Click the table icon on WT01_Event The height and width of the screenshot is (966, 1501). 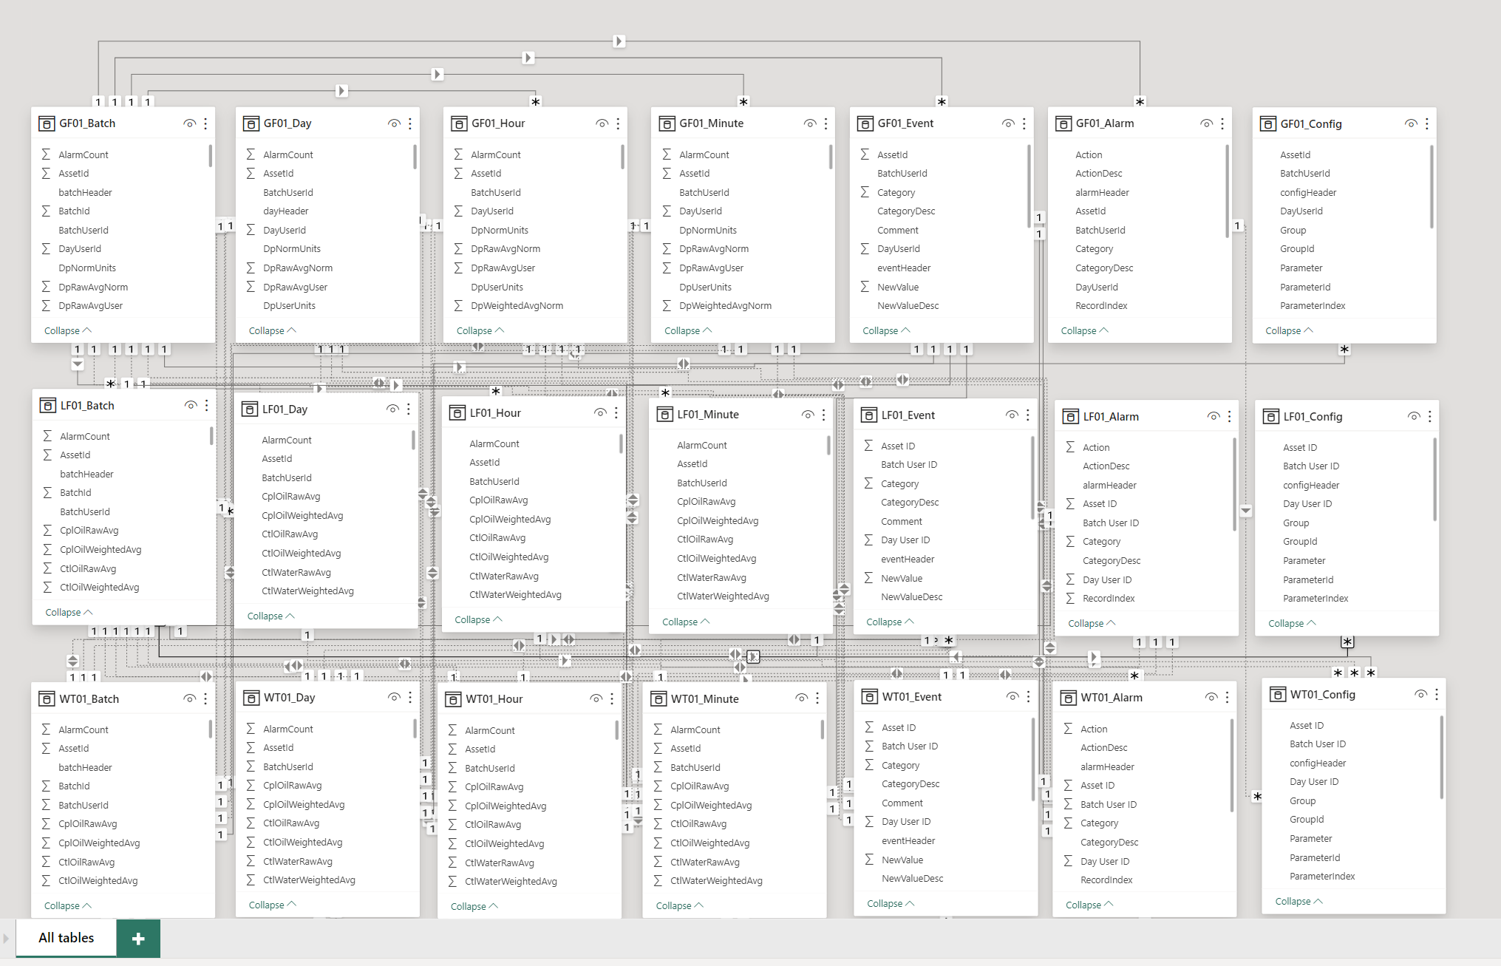coord(870,697)
